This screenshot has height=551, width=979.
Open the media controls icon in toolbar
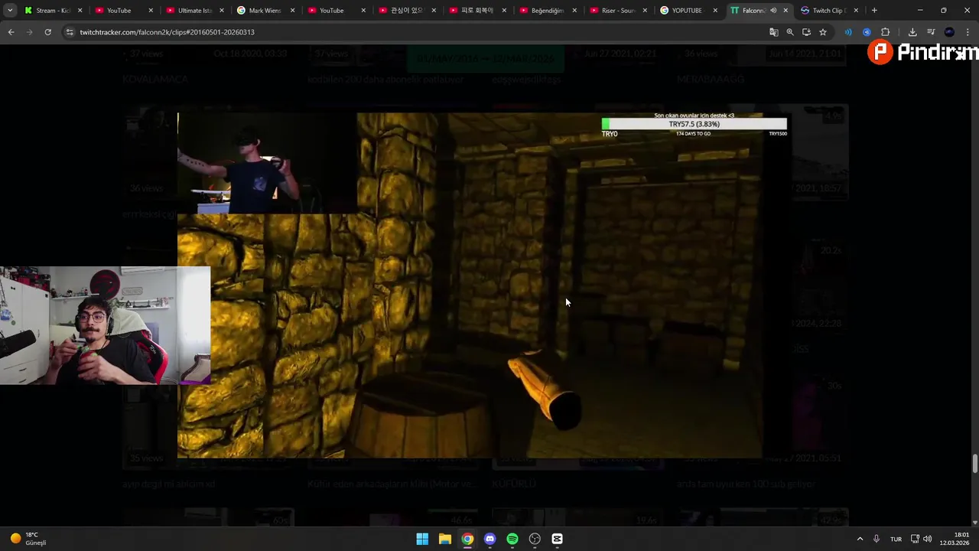tap(931, 32)
